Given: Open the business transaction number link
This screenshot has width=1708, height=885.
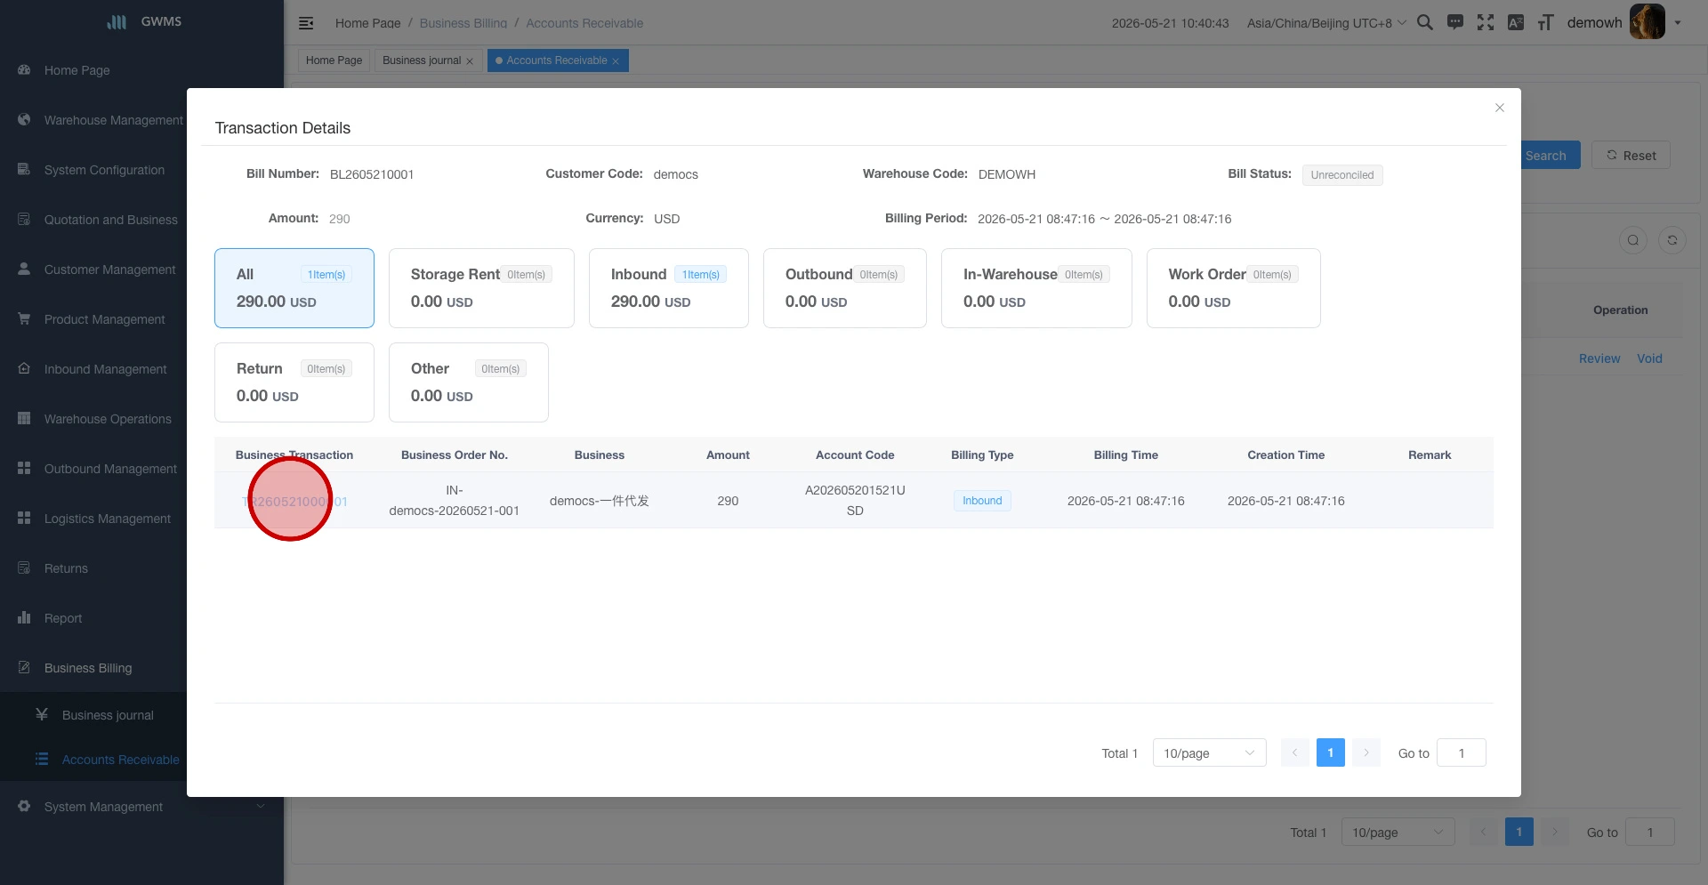Looking at the screenshot, I should [294, 502].
